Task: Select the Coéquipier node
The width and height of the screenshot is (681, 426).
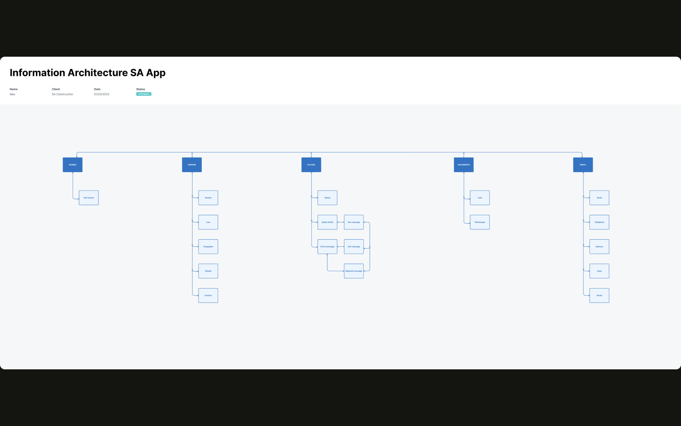Action: (x=208, y=247)
